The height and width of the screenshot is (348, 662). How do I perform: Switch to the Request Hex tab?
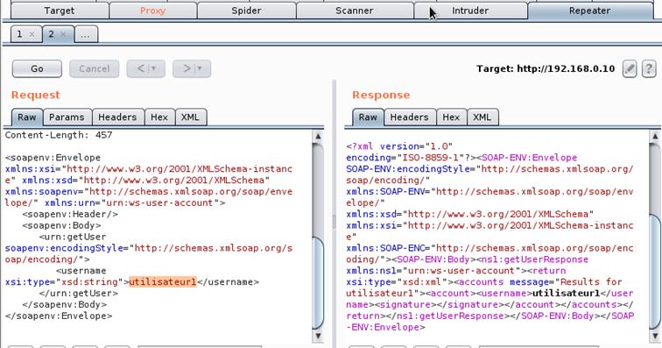pos(159,117)
